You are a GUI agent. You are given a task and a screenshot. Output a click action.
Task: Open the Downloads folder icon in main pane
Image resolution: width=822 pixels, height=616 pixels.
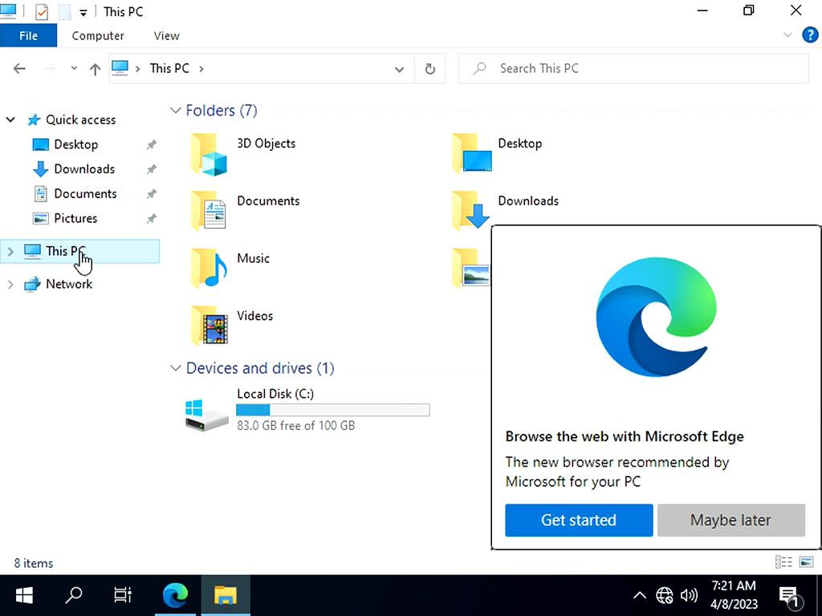click(x=470, y=211)
